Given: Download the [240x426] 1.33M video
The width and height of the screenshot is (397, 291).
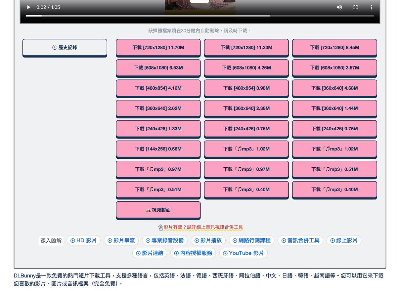Looking at the screenshot, I should (x=158, y=129).
